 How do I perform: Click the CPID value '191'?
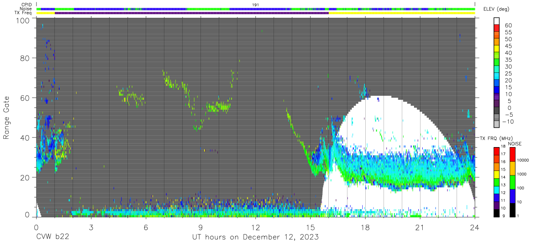tap(256, 5)
